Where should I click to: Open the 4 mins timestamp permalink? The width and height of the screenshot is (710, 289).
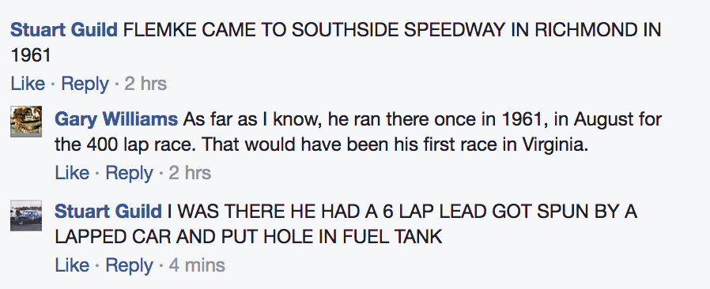pyautogui.click(x=197, y=265)
